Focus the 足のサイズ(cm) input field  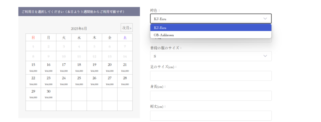tap(211, 76)
